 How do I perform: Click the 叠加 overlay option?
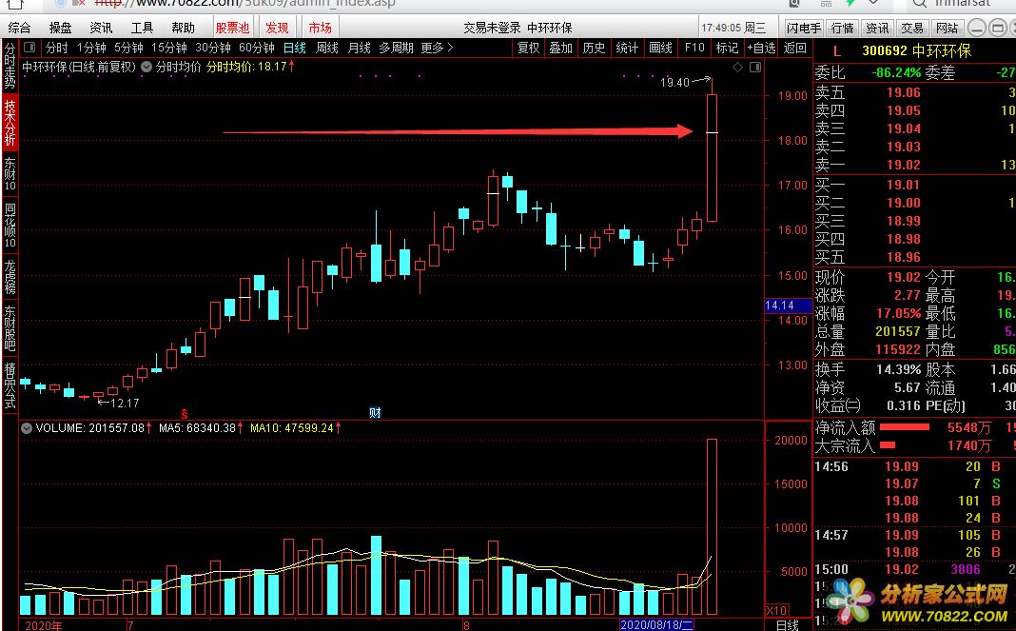tap(560, 48)
